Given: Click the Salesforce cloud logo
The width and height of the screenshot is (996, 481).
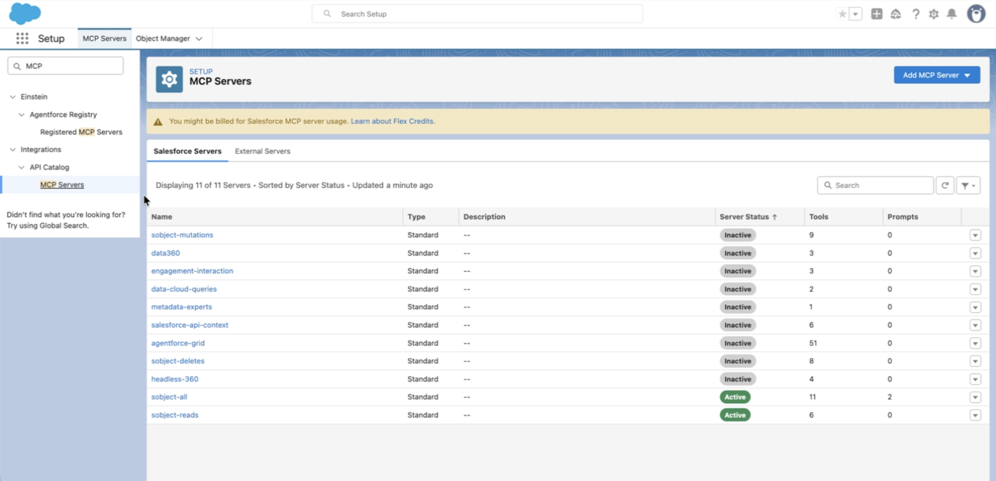Looking at the screenshot, I should click(x=25, y=13).
